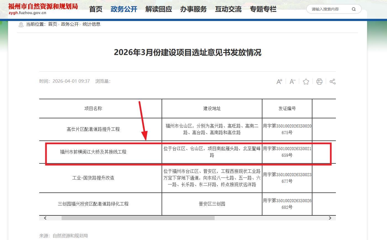Image resolution: width=387 pixels, height=240 pixels.
Task: Click the location pin icon
Action: (21, 25)
